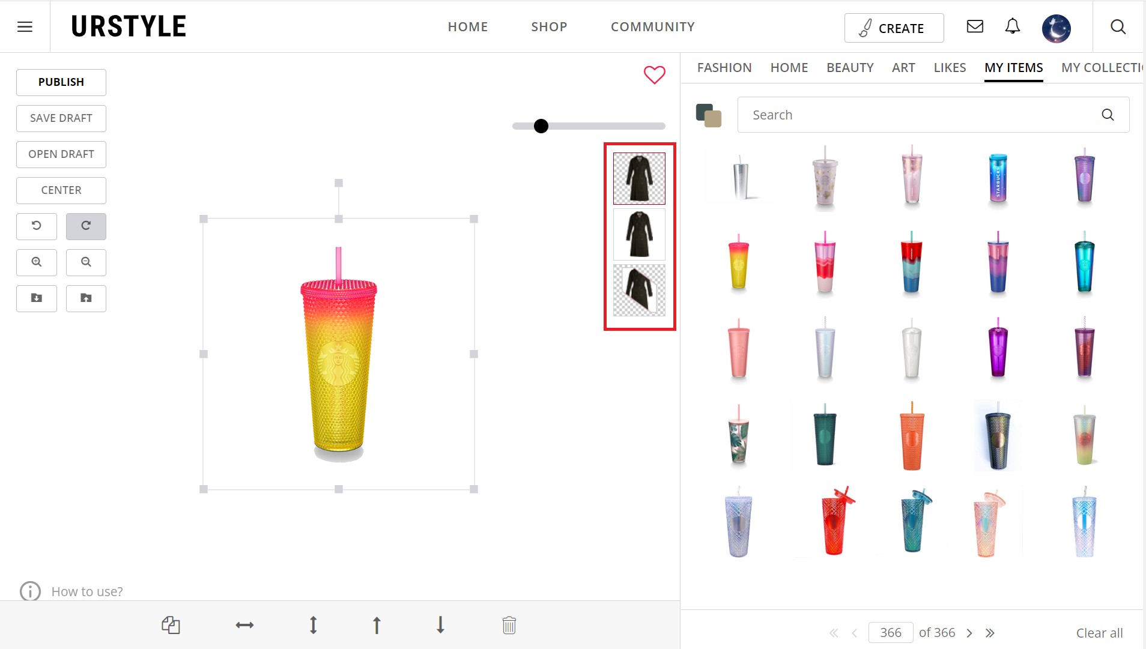Flip the item vertically
This screenshot has height=649, width=1146.
[313, 625]
